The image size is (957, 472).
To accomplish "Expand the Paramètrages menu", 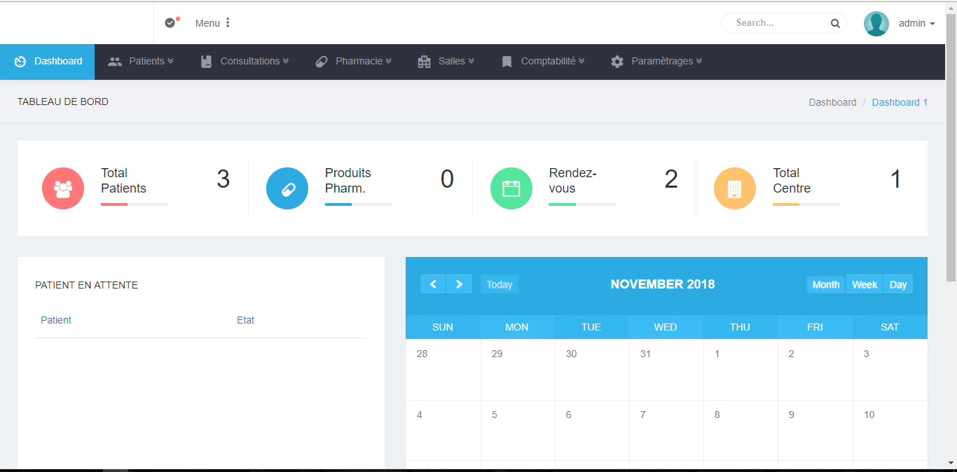I will (x=656, y=62).
